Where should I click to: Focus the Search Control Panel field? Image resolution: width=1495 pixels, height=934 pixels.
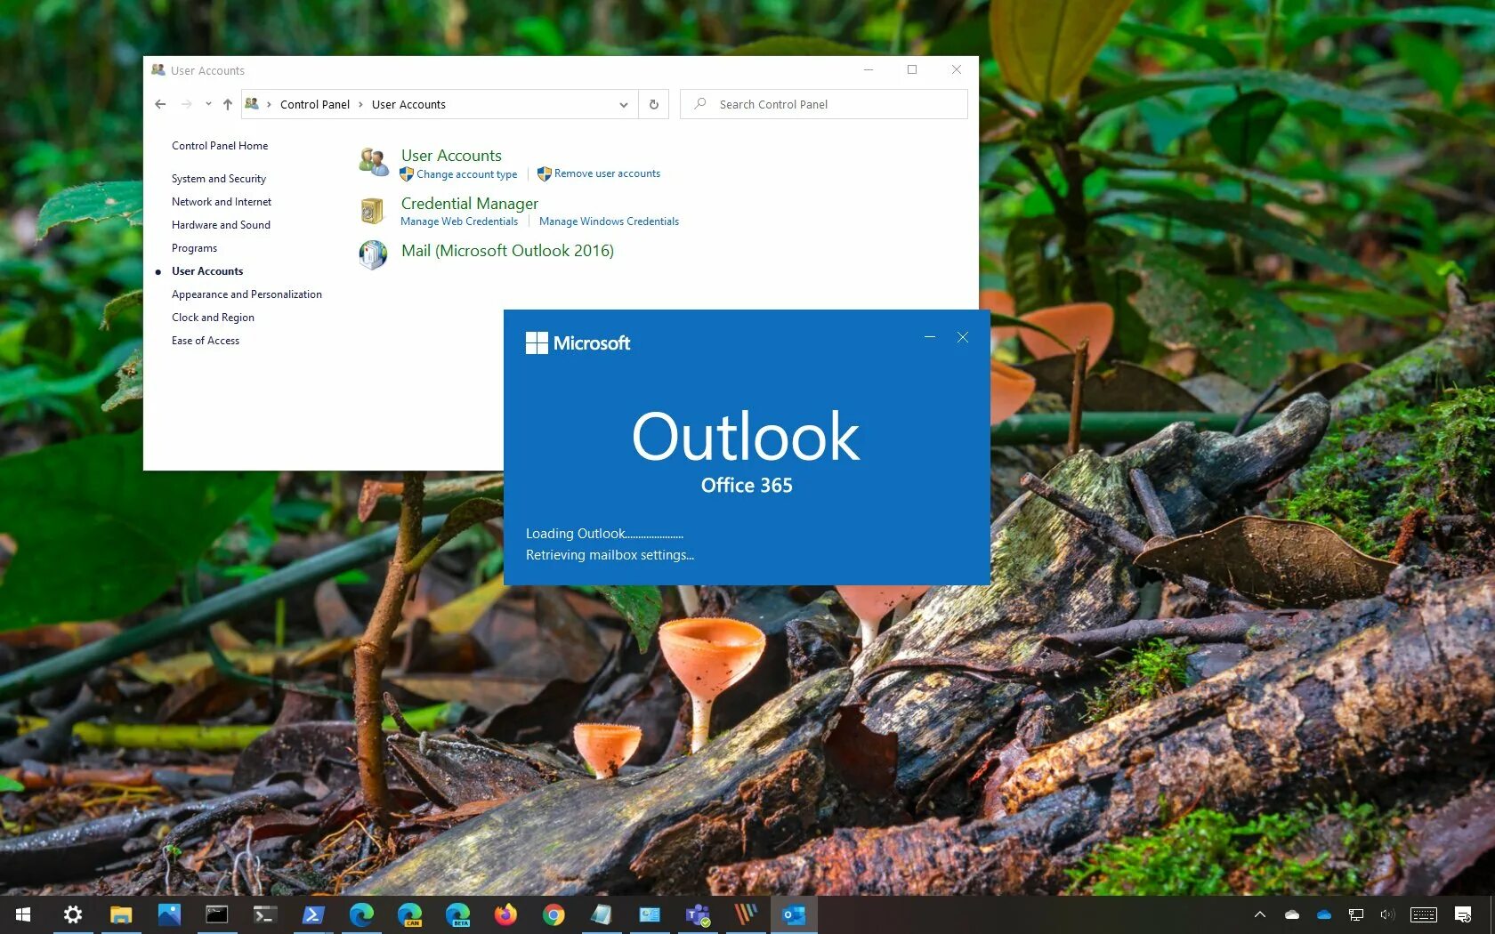point(824,104)
